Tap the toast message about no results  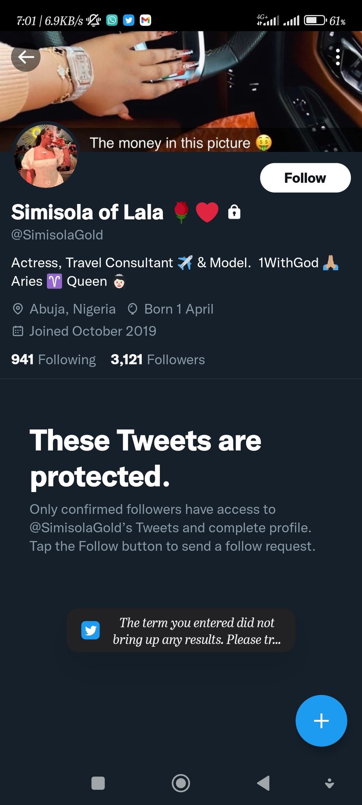point(181,630)
